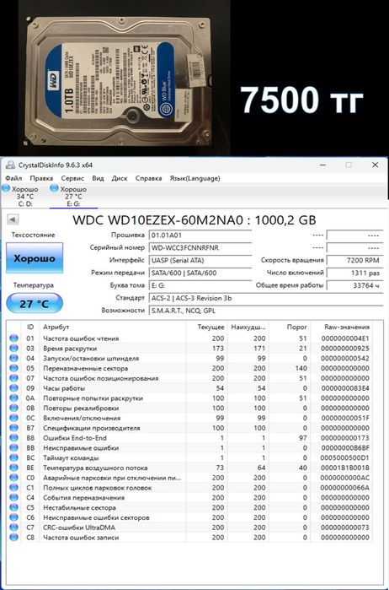Click status icon for Запуски/остановки шпинделя

tap(13, 358)
